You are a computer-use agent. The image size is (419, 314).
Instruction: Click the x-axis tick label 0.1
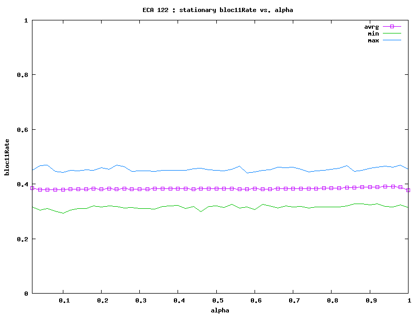point(63,300)
